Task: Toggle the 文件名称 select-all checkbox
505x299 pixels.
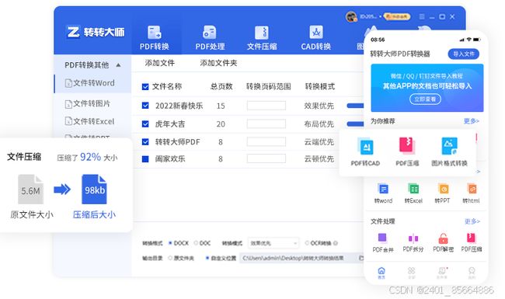Action: [x=145, y=86]
